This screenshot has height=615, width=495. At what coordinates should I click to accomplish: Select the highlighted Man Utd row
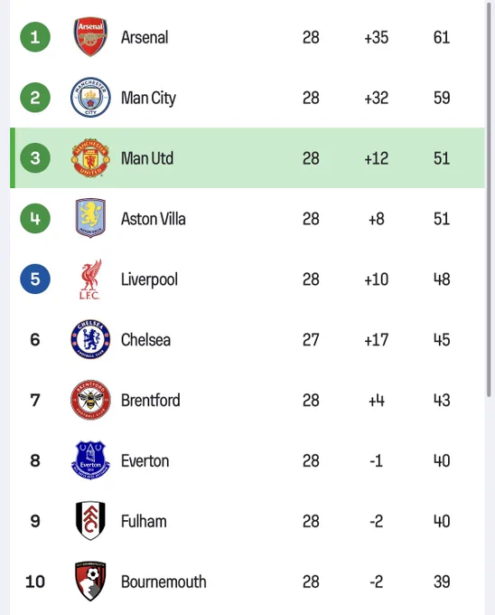pyautogui.click(x=247, y=158)
